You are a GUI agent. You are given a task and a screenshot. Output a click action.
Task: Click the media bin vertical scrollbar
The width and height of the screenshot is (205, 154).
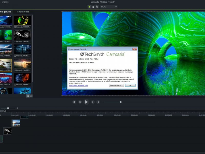[33, 49]
